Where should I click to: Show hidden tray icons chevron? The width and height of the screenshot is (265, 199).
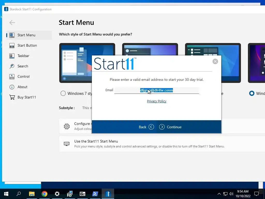pos(219,194)
